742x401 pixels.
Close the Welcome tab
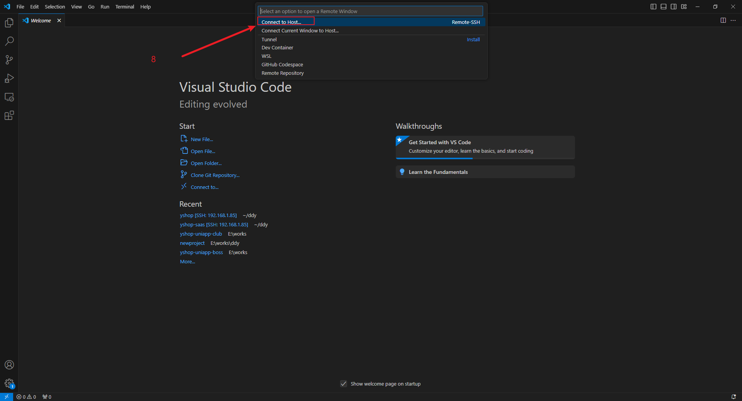click(59, 20)
